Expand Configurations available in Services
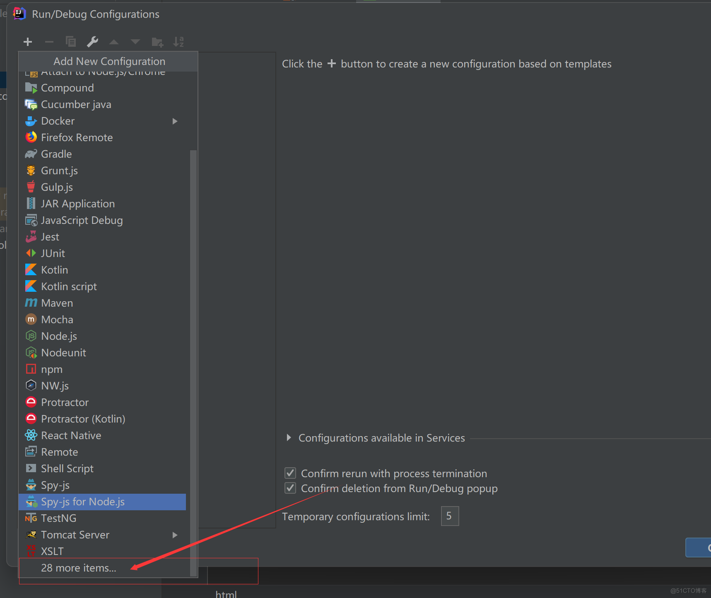This screenshot has width=711, height=598. (x=289, y=438)
